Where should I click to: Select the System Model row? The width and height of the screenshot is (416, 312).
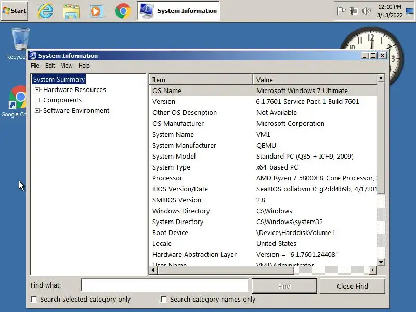pos(263,157)
